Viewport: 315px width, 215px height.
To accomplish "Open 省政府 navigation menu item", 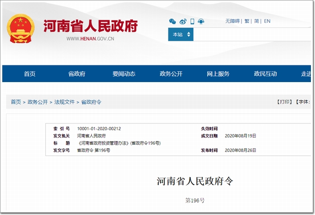I will [77, 74].
